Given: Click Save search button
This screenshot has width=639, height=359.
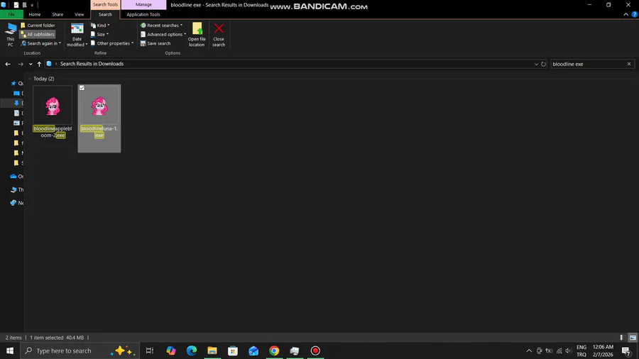Looking at the screenshot, I should point(155,43).
